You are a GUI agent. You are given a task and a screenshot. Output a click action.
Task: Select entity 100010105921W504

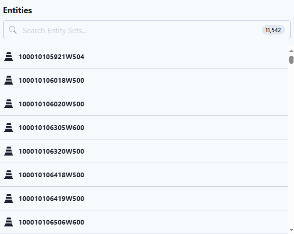pos(144,57)
